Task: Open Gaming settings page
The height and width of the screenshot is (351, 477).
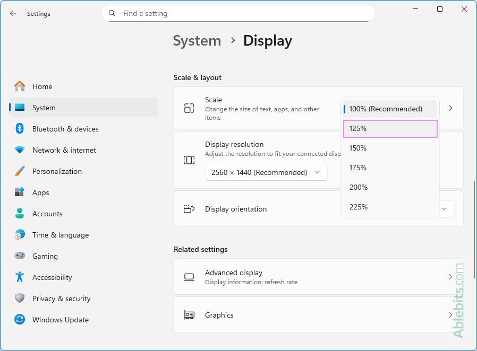Action: point(83,256)
